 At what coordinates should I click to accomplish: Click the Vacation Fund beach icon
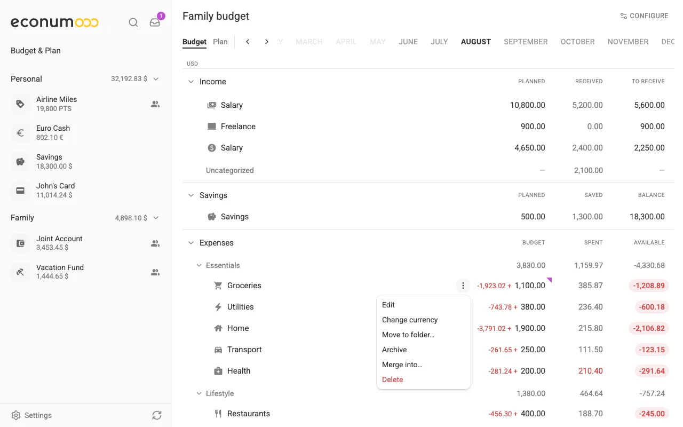(x=20, y=272)
